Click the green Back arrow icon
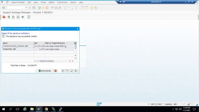The width and height of the screenshot is (199, 112). click(x=39, y=8)
